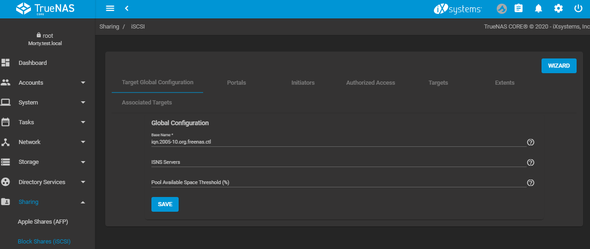This screenshot has height=249, width=590.
Task: Show help for Pool Available Space Threshold
Action: pyautogui.click(x=530, y=183)
